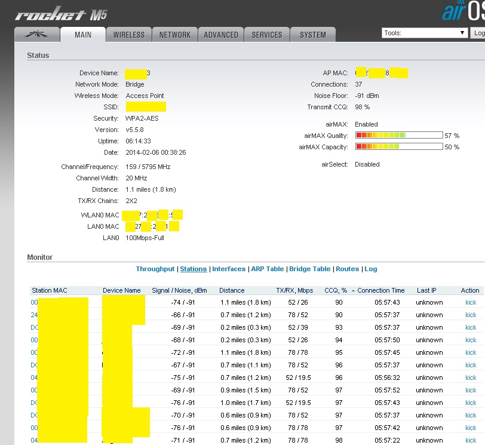Select LAN0 speed 100Mbps-Full

point(145,238)
